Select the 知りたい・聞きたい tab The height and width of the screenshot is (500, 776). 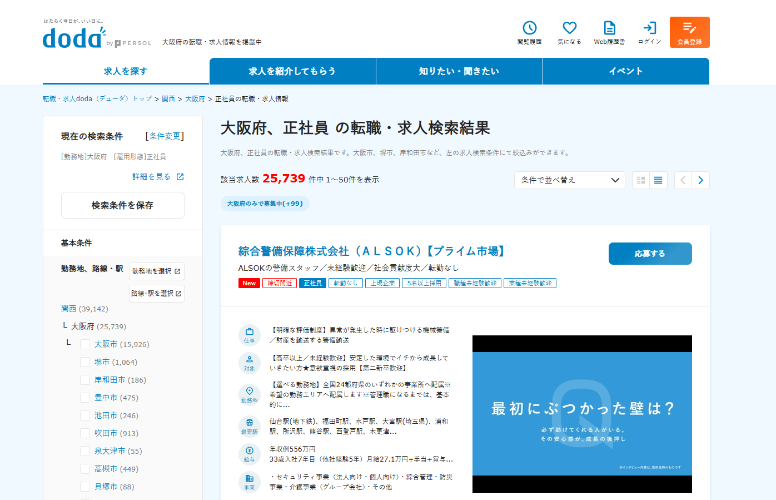459,71
